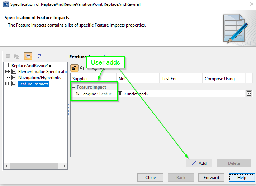Click the A-Z alphabetical sort icon
The height and width of the screenshot is (186, 256).
pos(82,68)
